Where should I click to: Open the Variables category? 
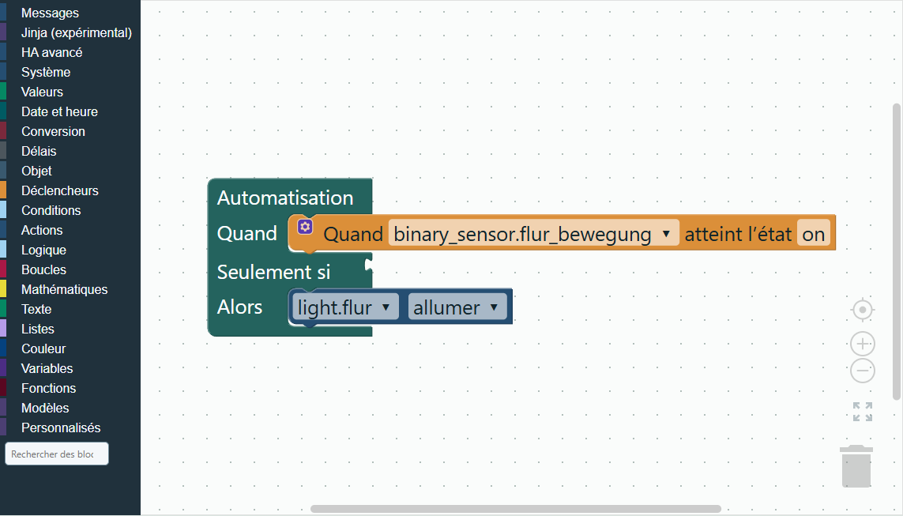[70, 368]
